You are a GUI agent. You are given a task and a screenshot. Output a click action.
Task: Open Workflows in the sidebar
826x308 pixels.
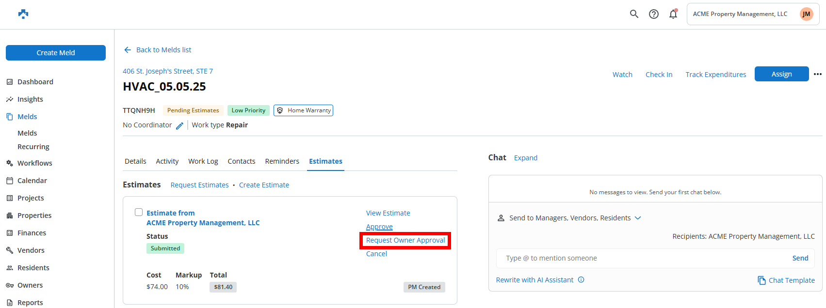(34, 163)
